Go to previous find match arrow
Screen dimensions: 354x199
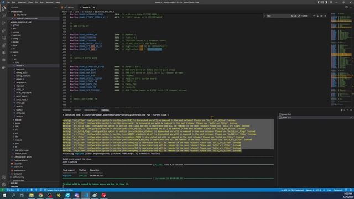(x=314, y=16)
